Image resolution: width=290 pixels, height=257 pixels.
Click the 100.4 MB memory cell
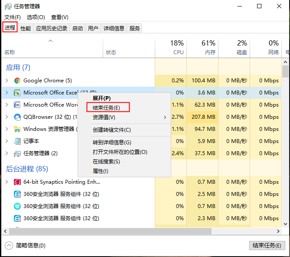pos(202,81)
